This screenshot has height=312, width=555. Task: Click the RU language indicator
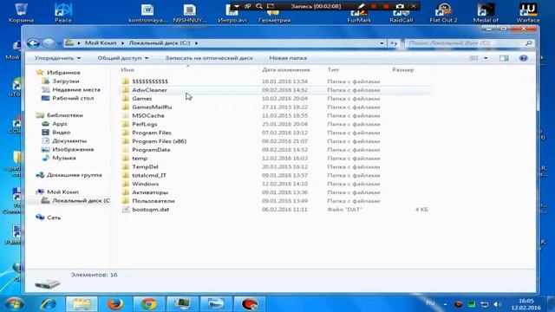pyautogui.click(x=430, y=303)
